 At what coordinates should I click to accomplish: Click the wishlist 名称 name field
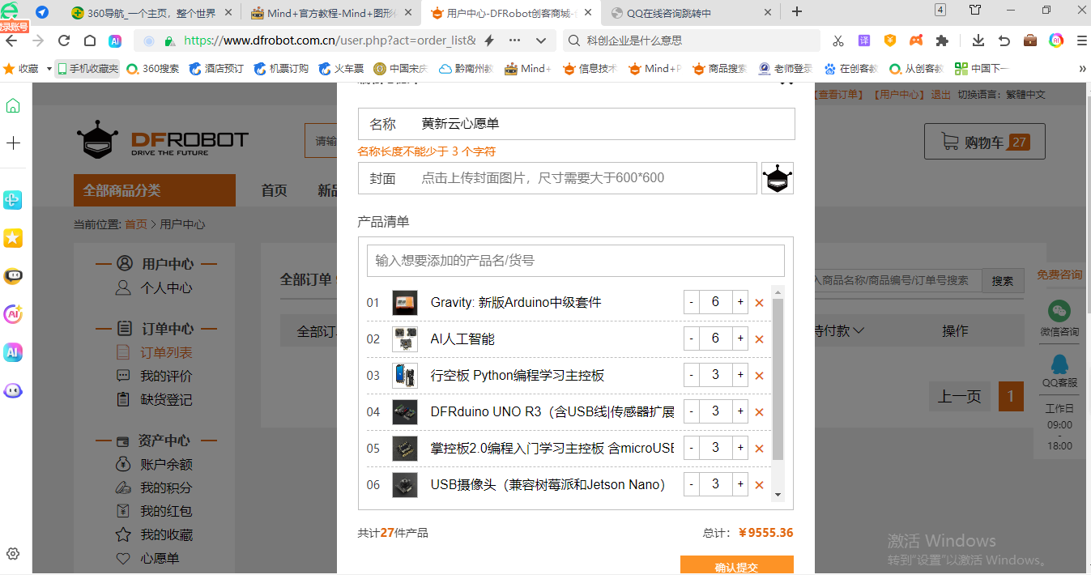click(x=577, y=124)
